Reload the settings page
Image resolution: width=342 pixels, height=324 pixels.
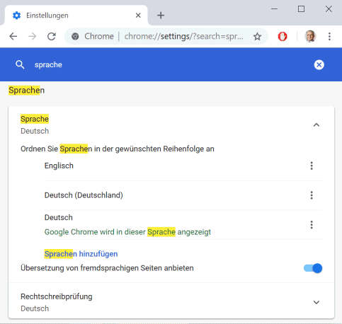click(x=52, y=36)
